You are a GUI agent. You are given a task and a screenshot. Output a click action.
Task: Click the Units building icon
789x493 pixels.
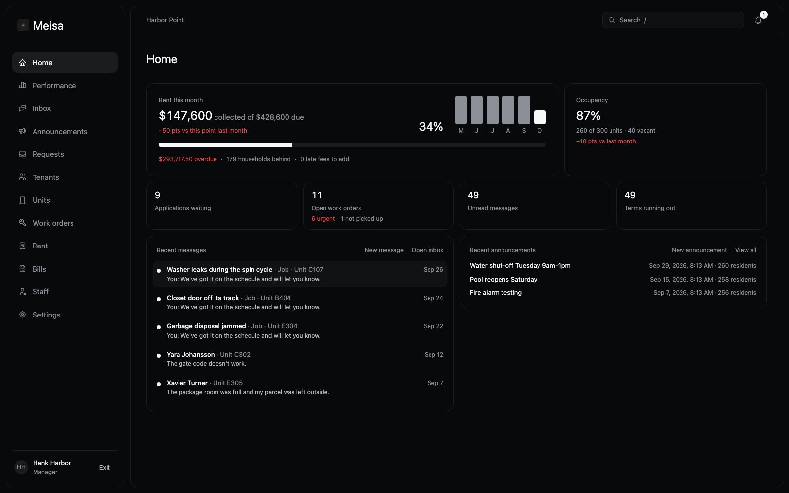coord(22,200)
